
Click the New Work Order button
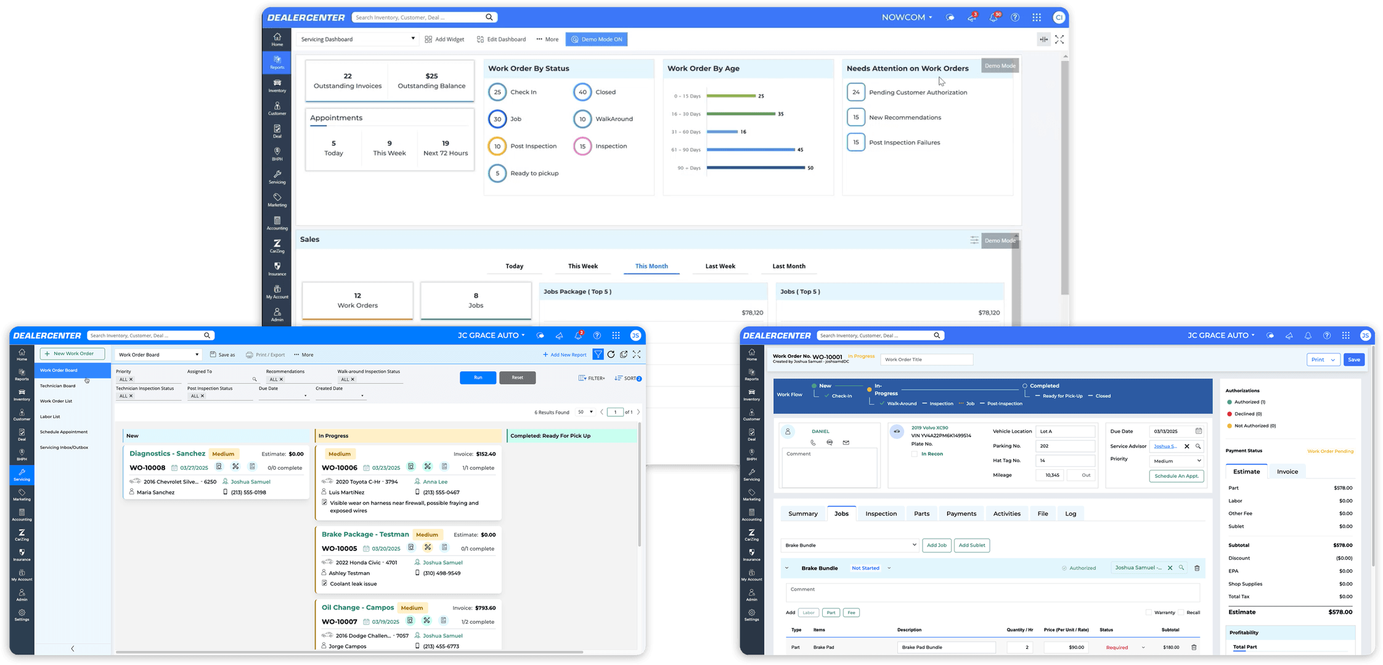[x=73, y=354]
